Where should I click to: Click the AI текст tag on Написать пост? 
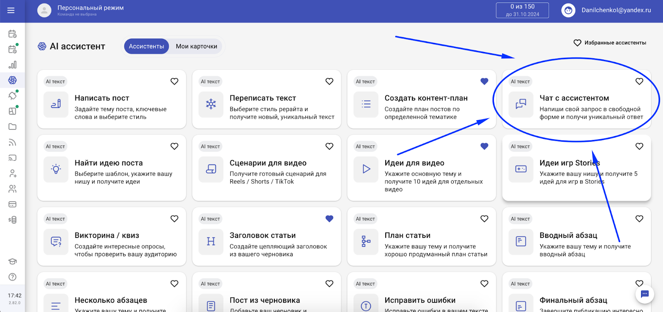coord(56,82)
